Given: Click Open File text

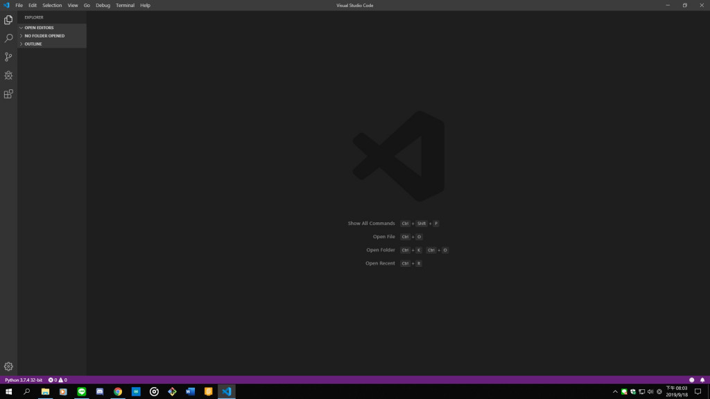Looking at the screenshot, I should pyautogui.click(x=384, y=237).
